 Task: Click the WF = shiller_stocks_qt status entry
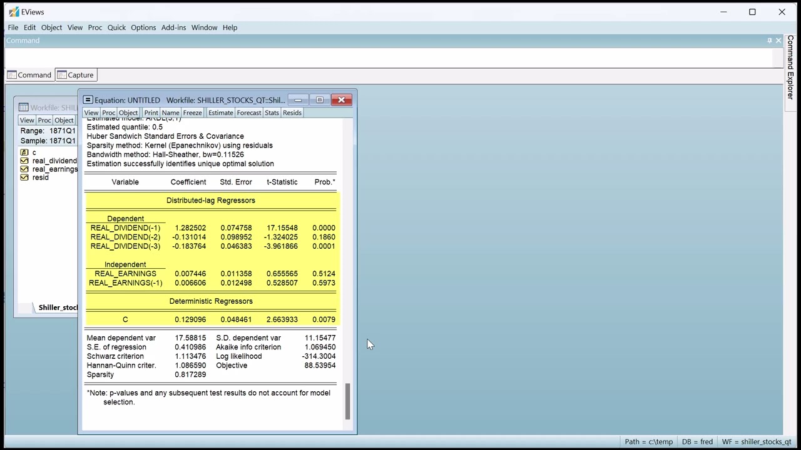[x=757, y=442]
